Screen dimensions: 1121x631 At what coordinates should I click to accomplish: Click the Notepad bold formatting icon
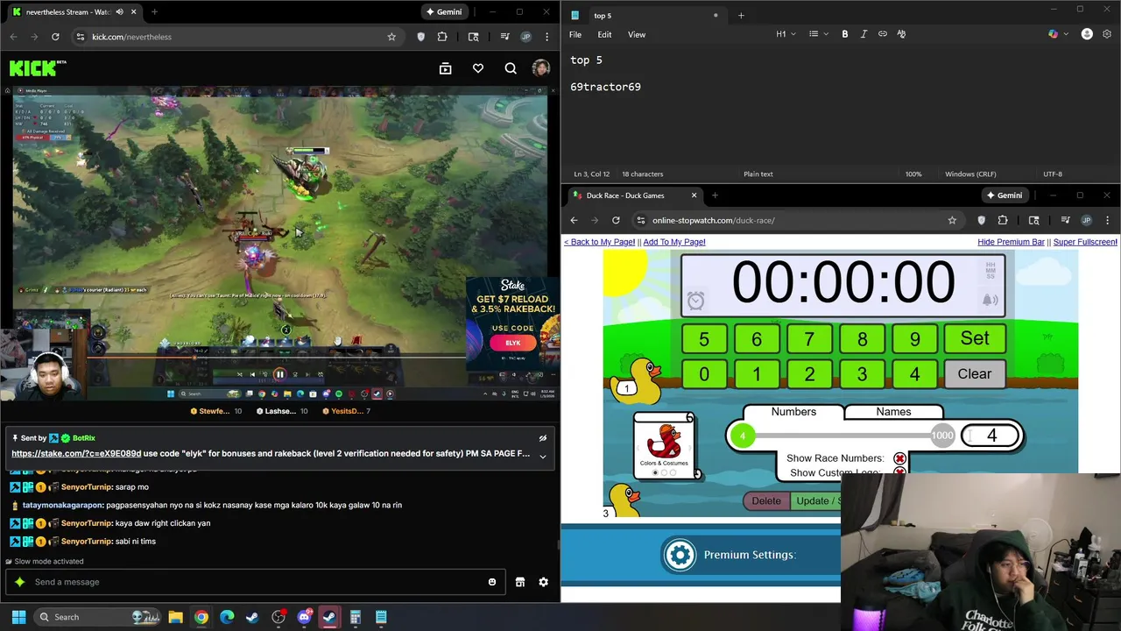coord(845,34)
